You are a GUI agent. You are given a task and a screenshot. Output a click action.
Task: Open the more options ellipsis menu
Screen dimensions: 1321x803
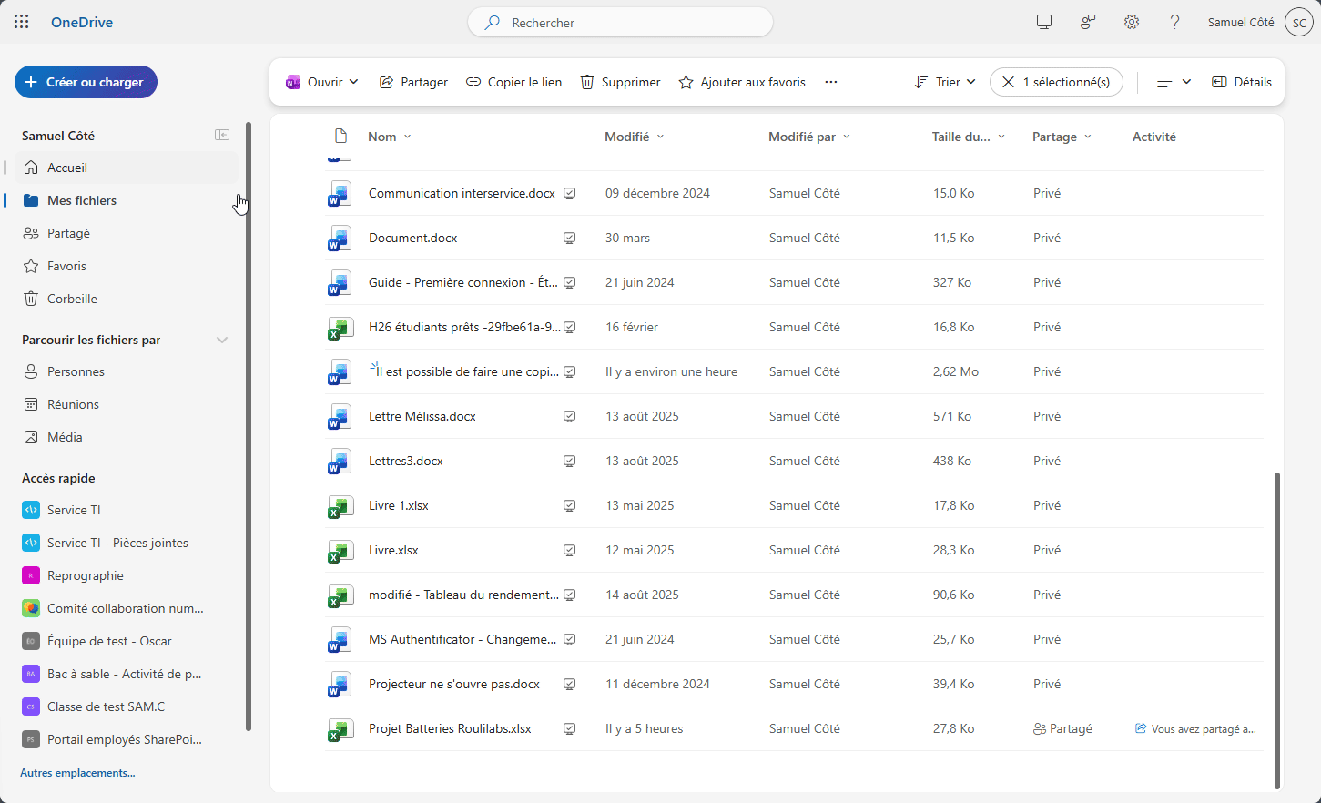point(831,82)
